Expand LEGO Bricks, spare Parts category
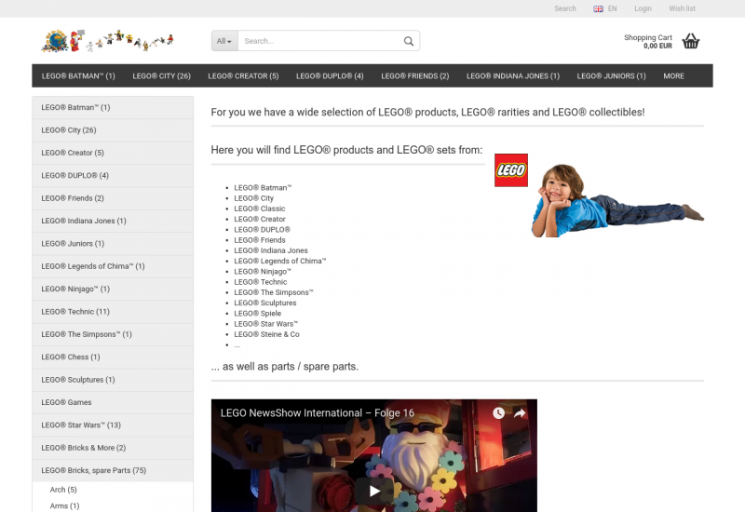 94,470
